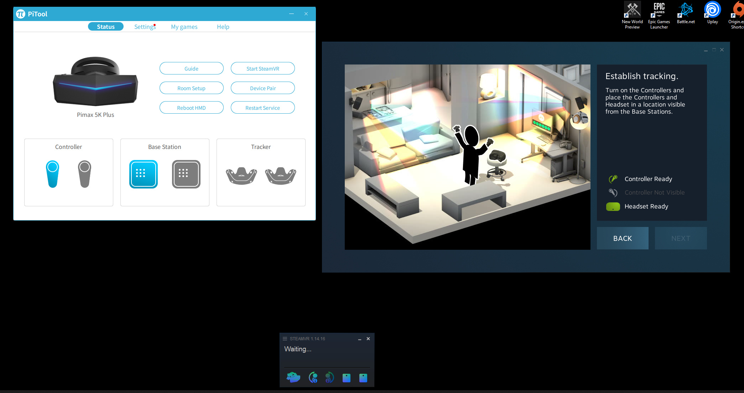Click BACK in the Room Setup wizard
The width and height of the screenshot is (744, 393).
coord(622,238)
